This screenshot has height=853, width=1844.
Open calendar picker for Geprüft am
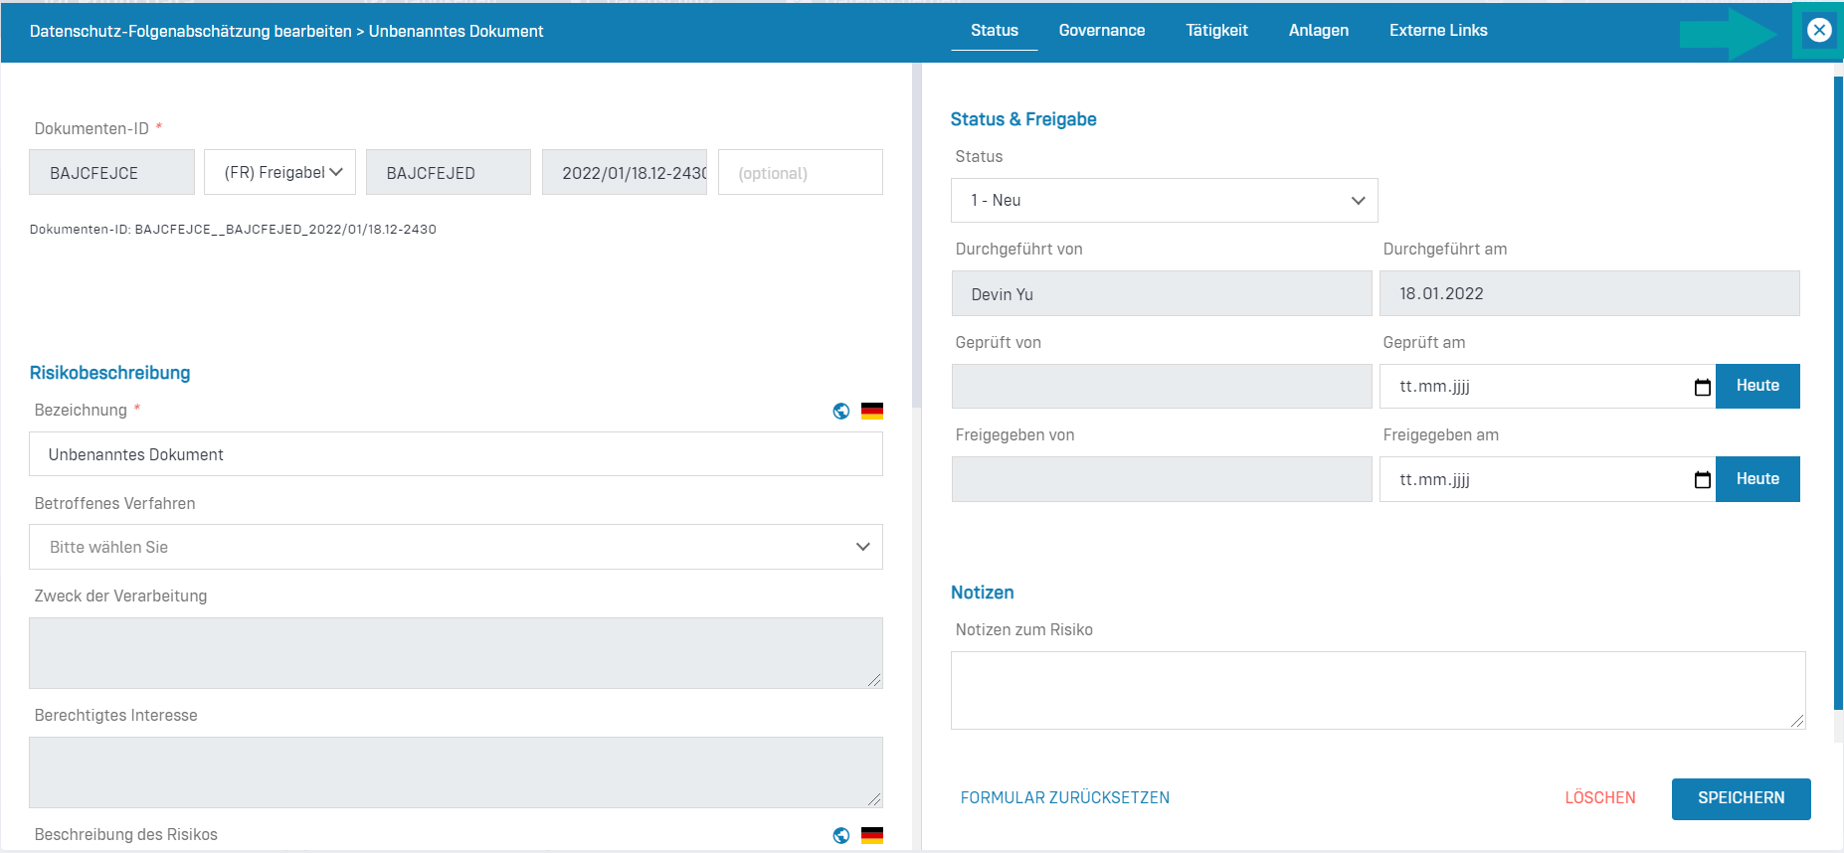click(1702, 387)
